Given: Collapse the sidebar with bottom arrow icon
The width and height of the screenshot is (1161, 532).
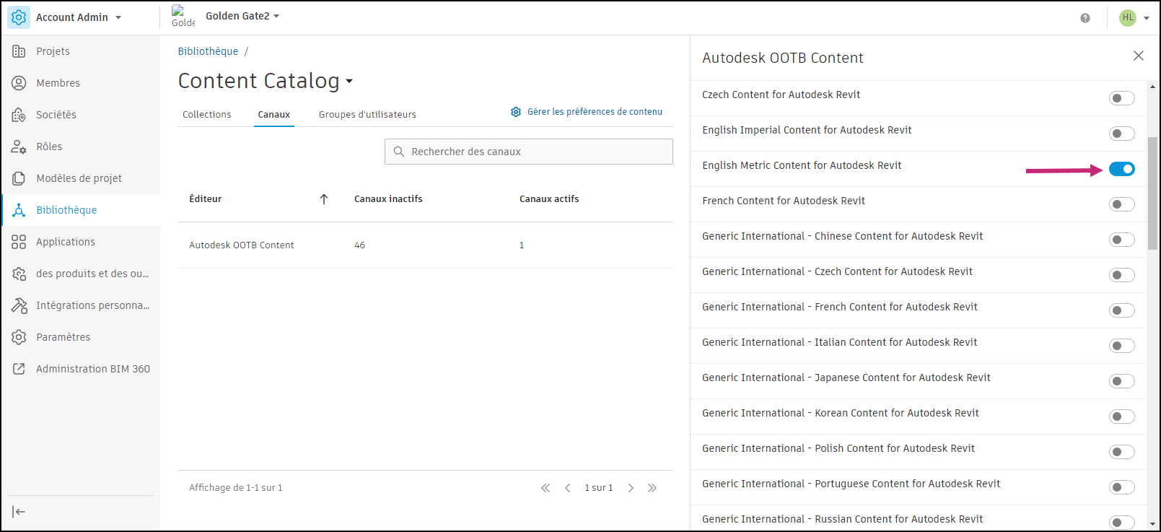Looking at the screenshot, I should tap(19, 512).
